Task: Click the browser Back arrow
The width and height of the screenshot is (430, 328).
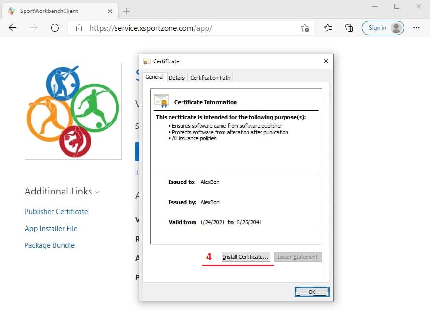Action: [x=13, y=28]
